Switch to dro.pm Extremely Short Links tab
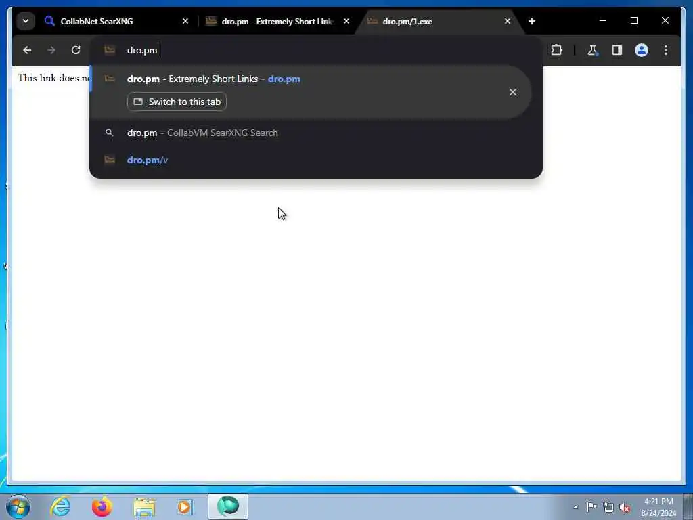Screen dimensions: 693x520 277,21
